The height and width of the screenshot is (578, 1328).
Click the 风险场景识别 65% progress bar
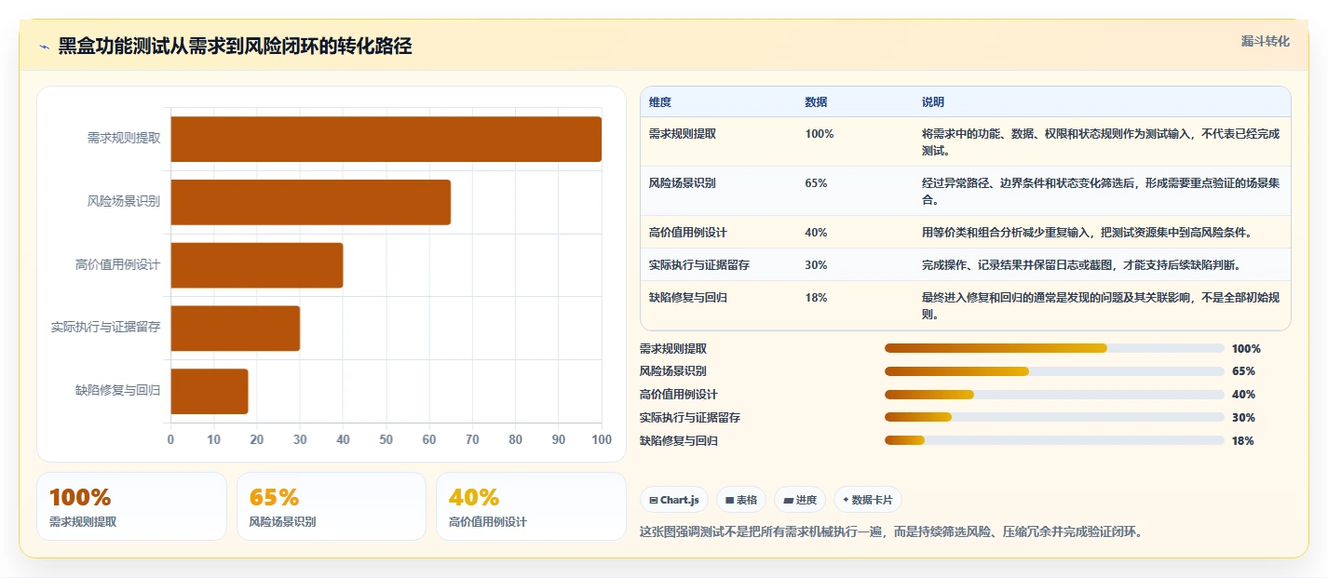coord(1054,371)
